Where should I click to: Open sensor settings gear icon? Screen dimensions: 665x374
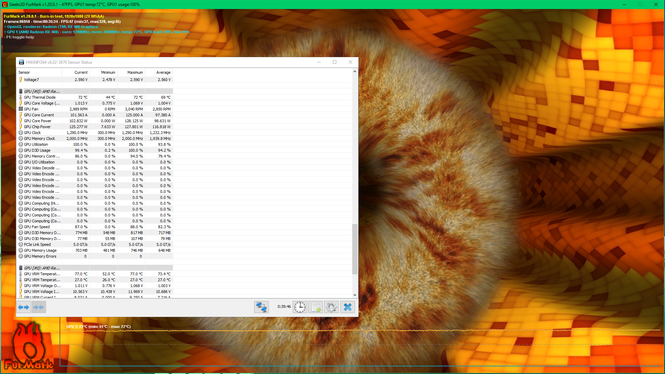pyautogui.click(x=331, y=307)
